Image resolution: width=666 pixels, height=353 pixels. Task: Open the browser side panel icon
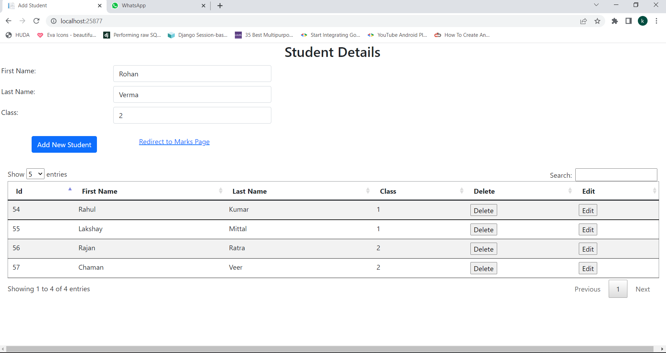tap(628, 21)
